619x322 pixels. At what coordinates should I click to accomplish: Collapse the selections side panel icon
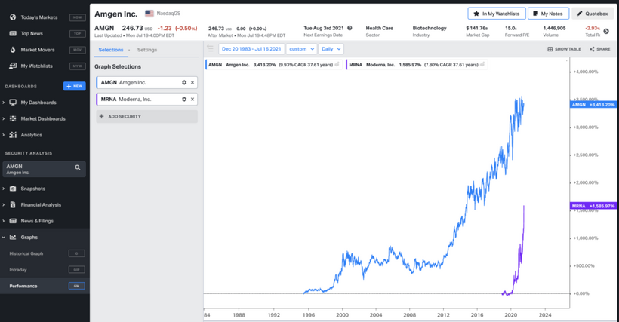click(x=210, y=48)
